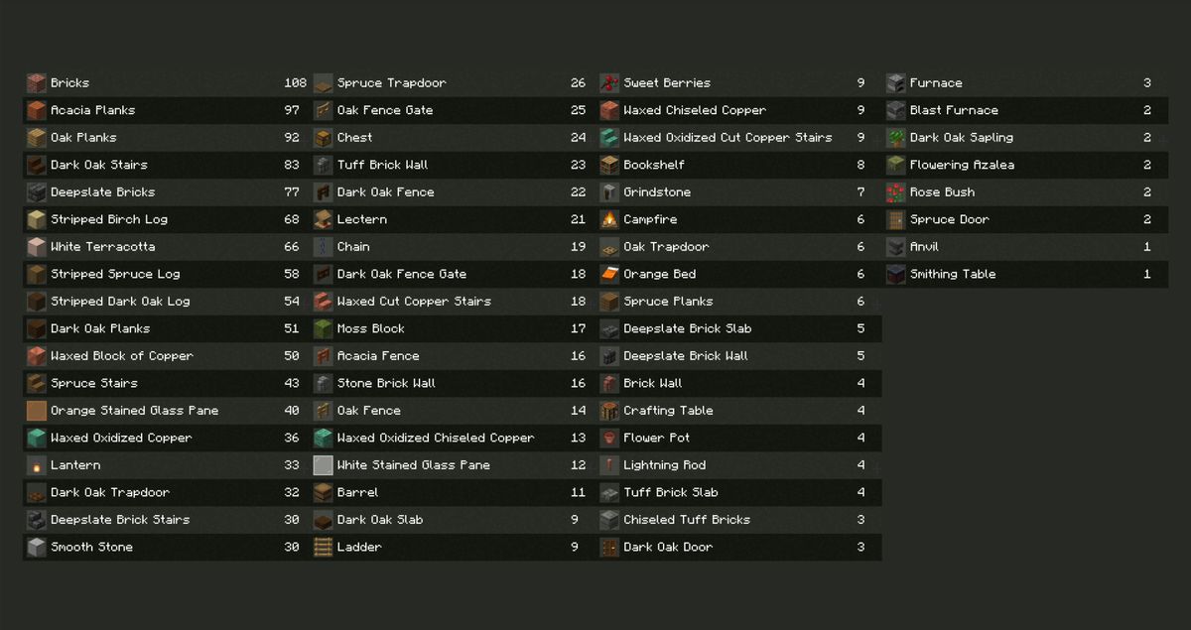Select the Ladder icon
This screenshot has height=630, width=1191.
tap(323, 547)
